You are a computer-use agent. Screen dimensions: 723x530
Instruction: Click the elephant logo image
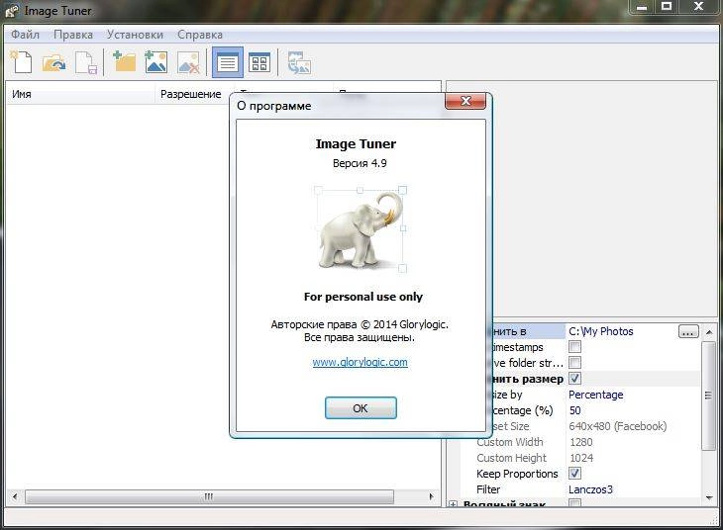tap(361, 229)
